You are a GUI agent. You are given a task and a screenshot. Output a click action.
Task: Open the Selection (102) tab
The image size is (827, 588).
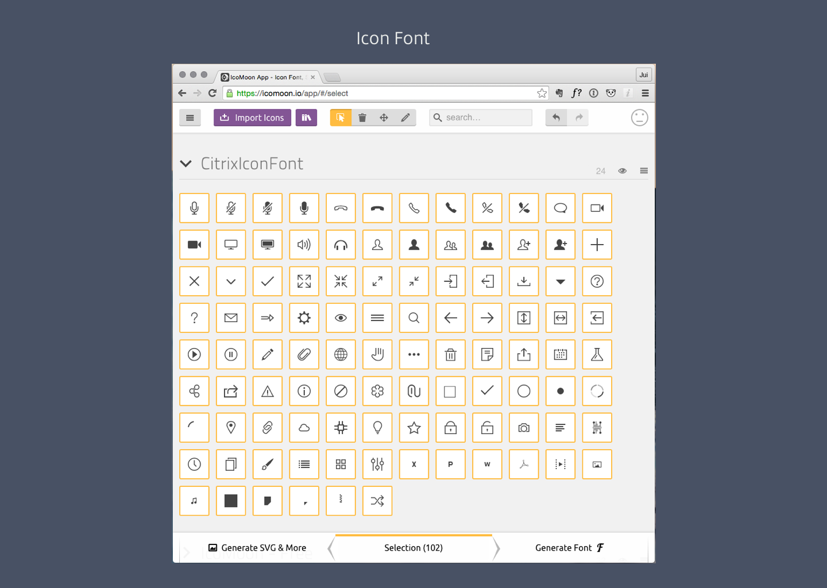coord(413,548)
